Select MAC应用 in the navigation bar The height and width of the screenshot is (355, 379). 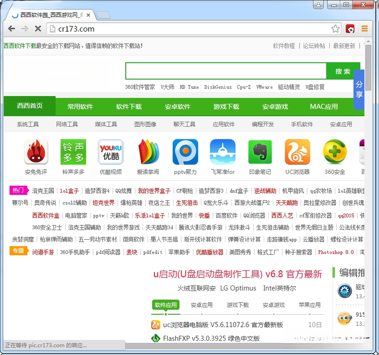pyautogui.click(x=324, y=107)
